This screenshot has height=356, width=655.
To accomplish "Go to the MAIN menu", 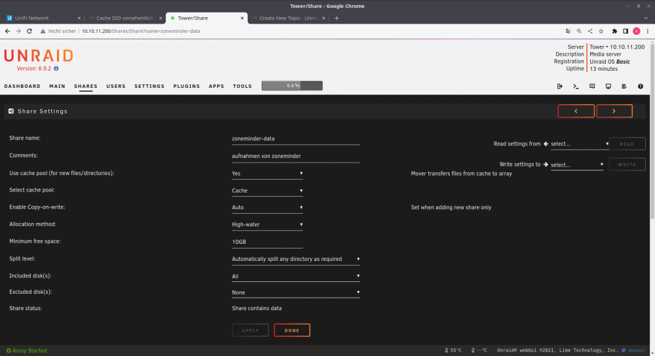I will point(57,86).
